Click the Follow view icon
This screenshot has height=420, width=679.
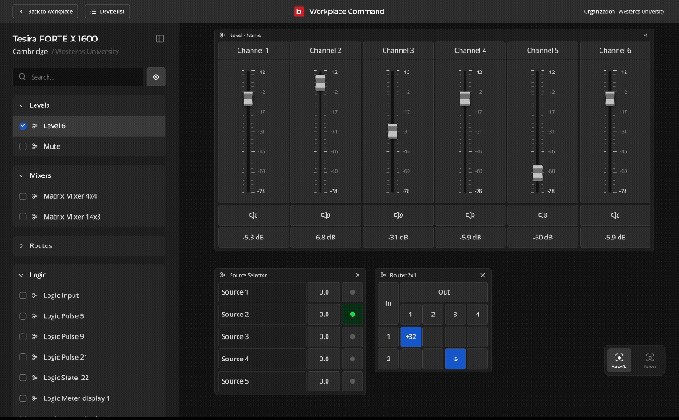650,360
